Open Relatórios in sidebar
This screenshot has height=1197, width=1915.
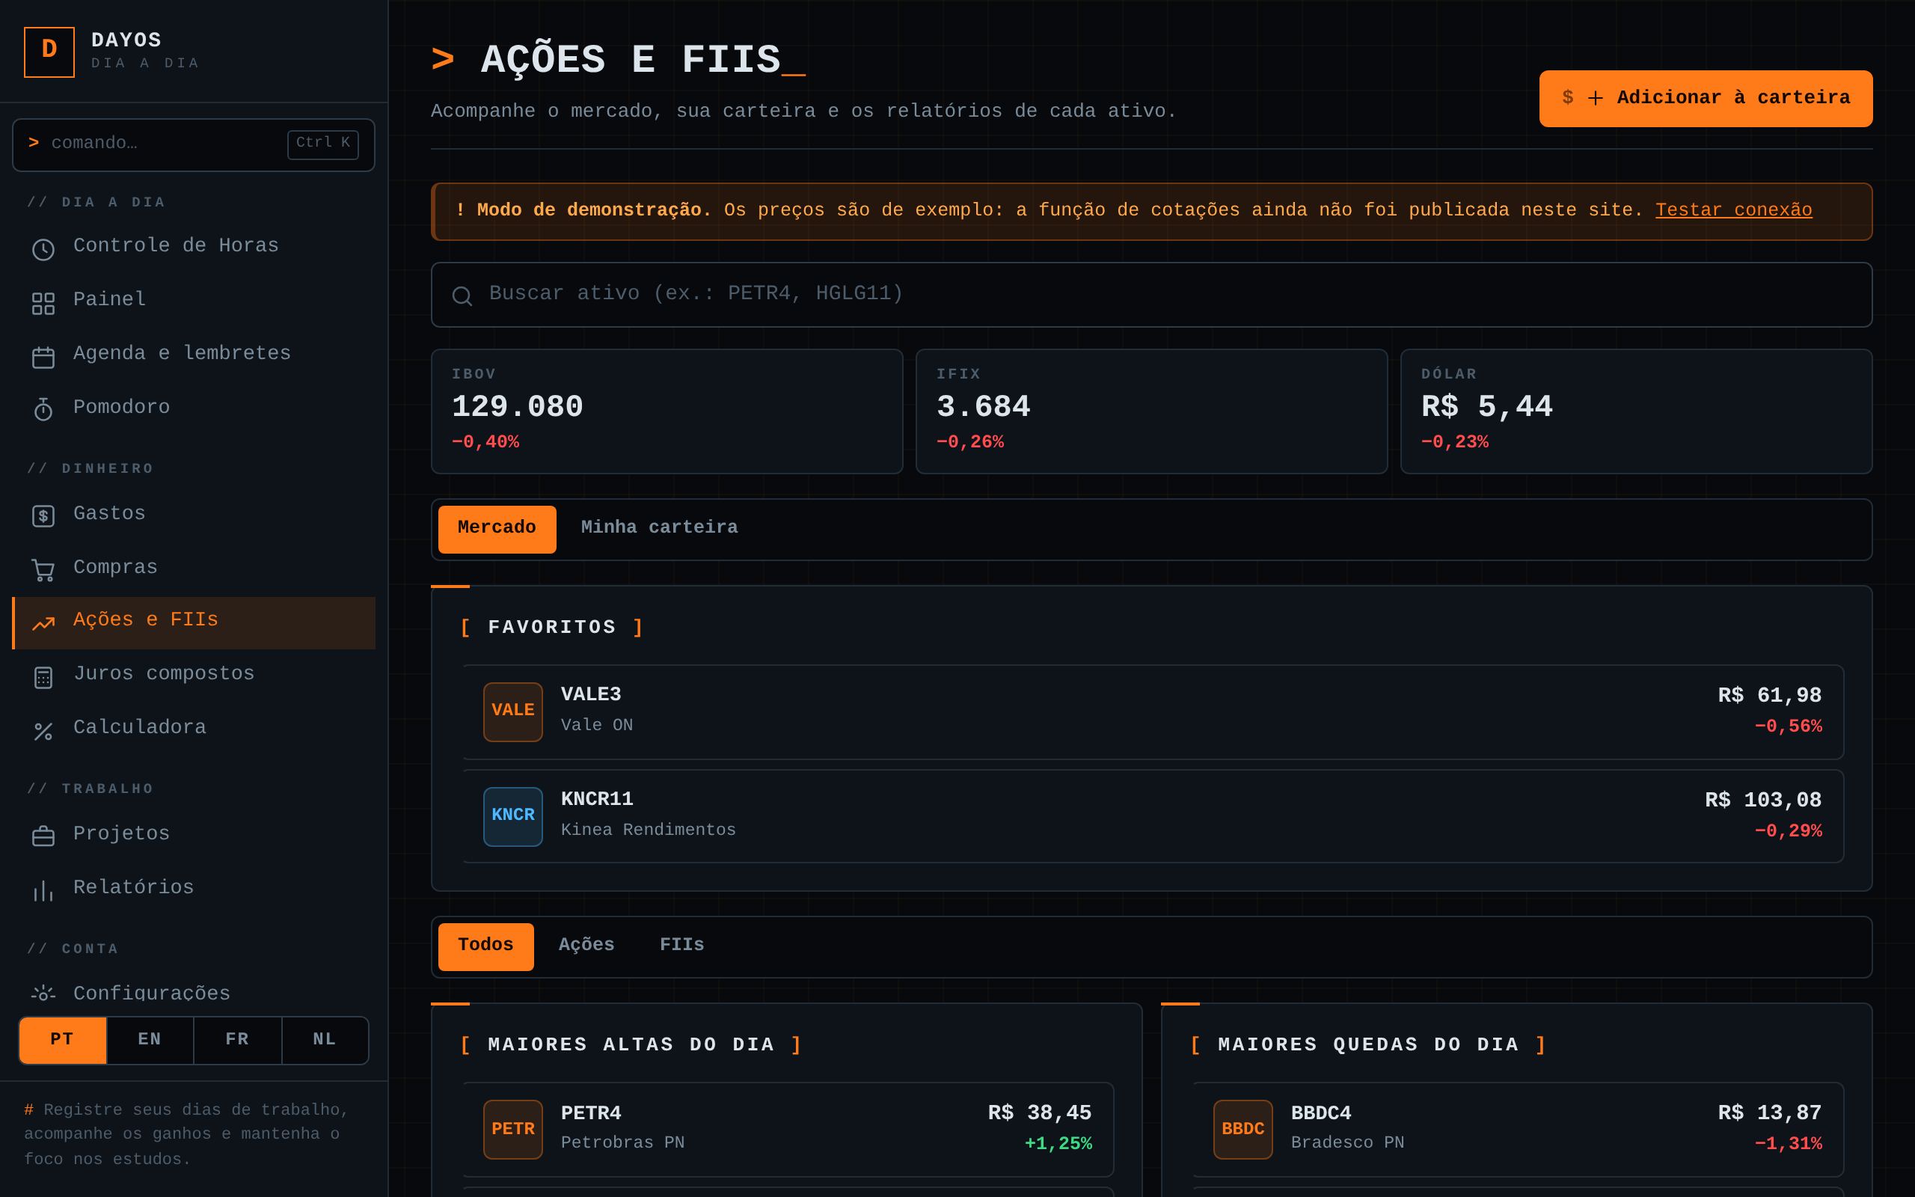[x=194, y=889]
